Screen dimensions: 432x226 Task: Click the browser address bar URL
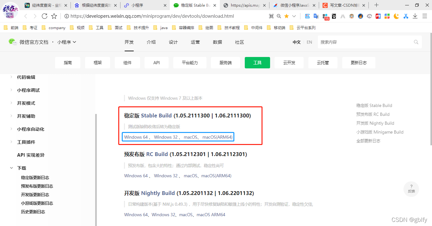point(152,16)
